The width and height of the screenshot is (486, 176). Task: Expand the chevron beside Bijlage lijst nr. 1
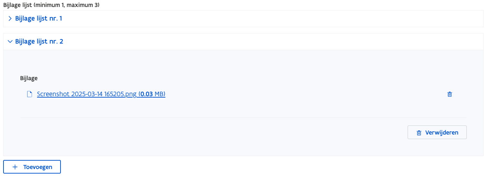[10, 18]
